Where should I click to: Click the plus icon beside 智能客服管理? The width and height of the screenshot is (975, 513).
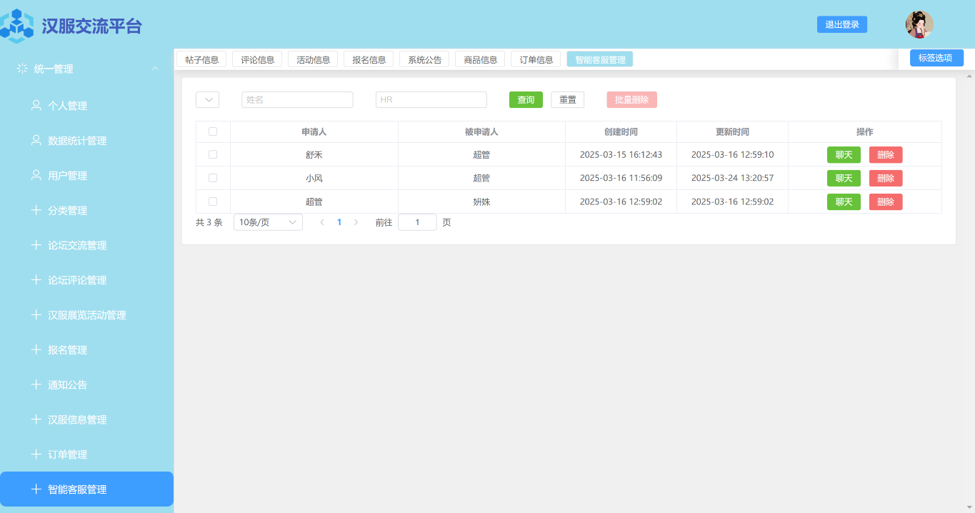coord(36,489)
